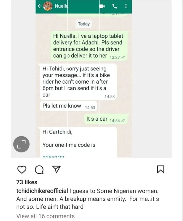This screenshot has width=183, height=221.
Task: Select the Nuella contact name in header
Action: coord(62,6)
